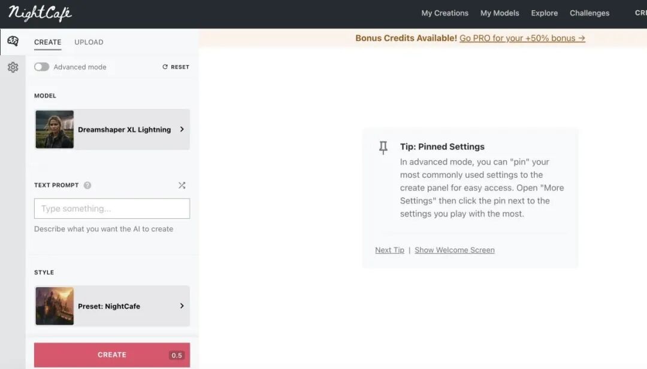Click the Dreamshaper model thumbnail image
This screenshot has width=647, height=369.
(x=55, y=129)
